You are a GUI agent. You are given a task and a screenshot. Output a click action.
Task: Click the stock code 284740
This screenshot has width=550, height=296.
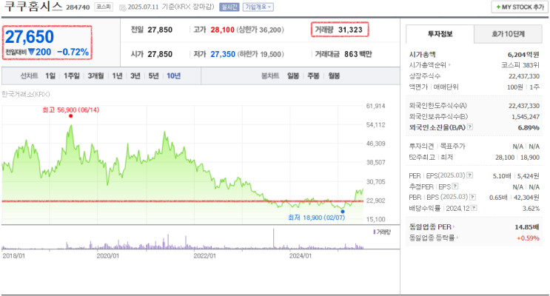pyautogui.click(x=78, y=7)
